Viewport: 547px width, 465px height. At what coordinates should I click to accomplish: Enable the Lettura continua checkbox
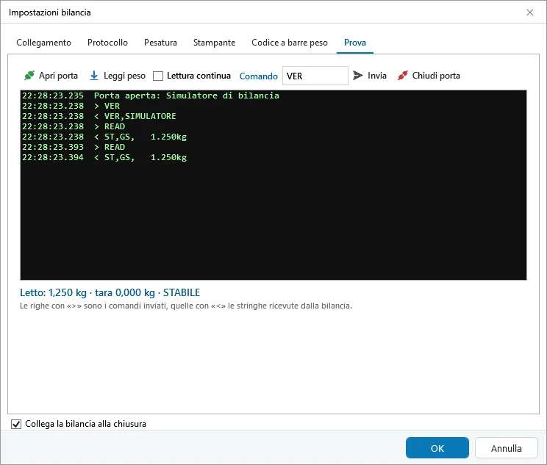[x=158, y=76]
